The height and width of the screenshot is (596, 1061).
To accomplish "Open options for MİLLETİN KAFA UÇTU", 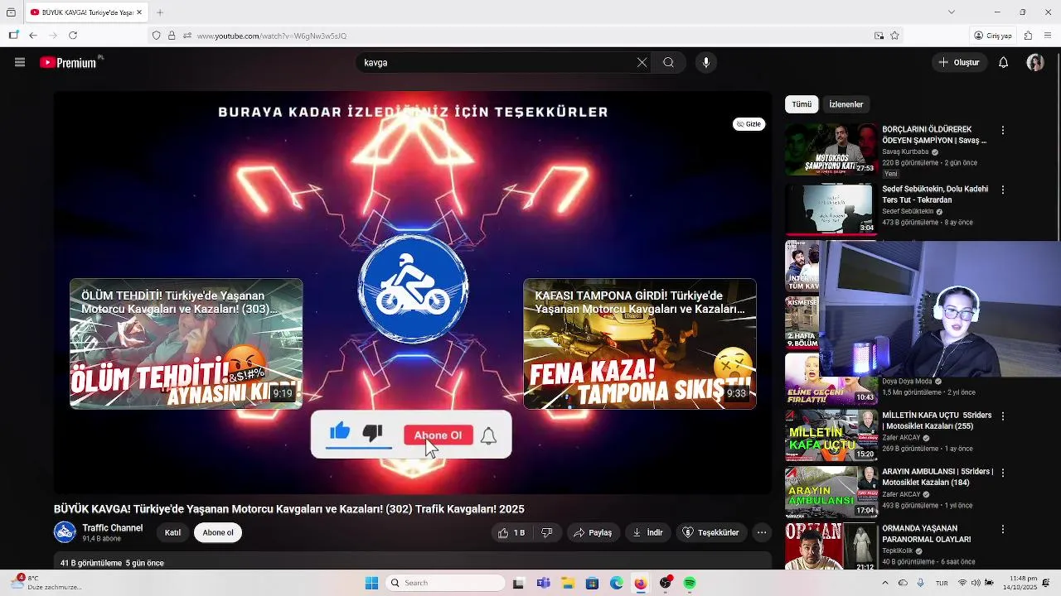I will 1003,416.
